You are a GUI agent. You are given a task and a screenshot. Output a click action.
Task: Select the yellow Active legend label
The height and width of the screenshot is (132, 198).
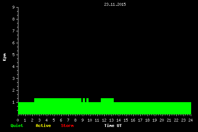[x=43, y=126]
